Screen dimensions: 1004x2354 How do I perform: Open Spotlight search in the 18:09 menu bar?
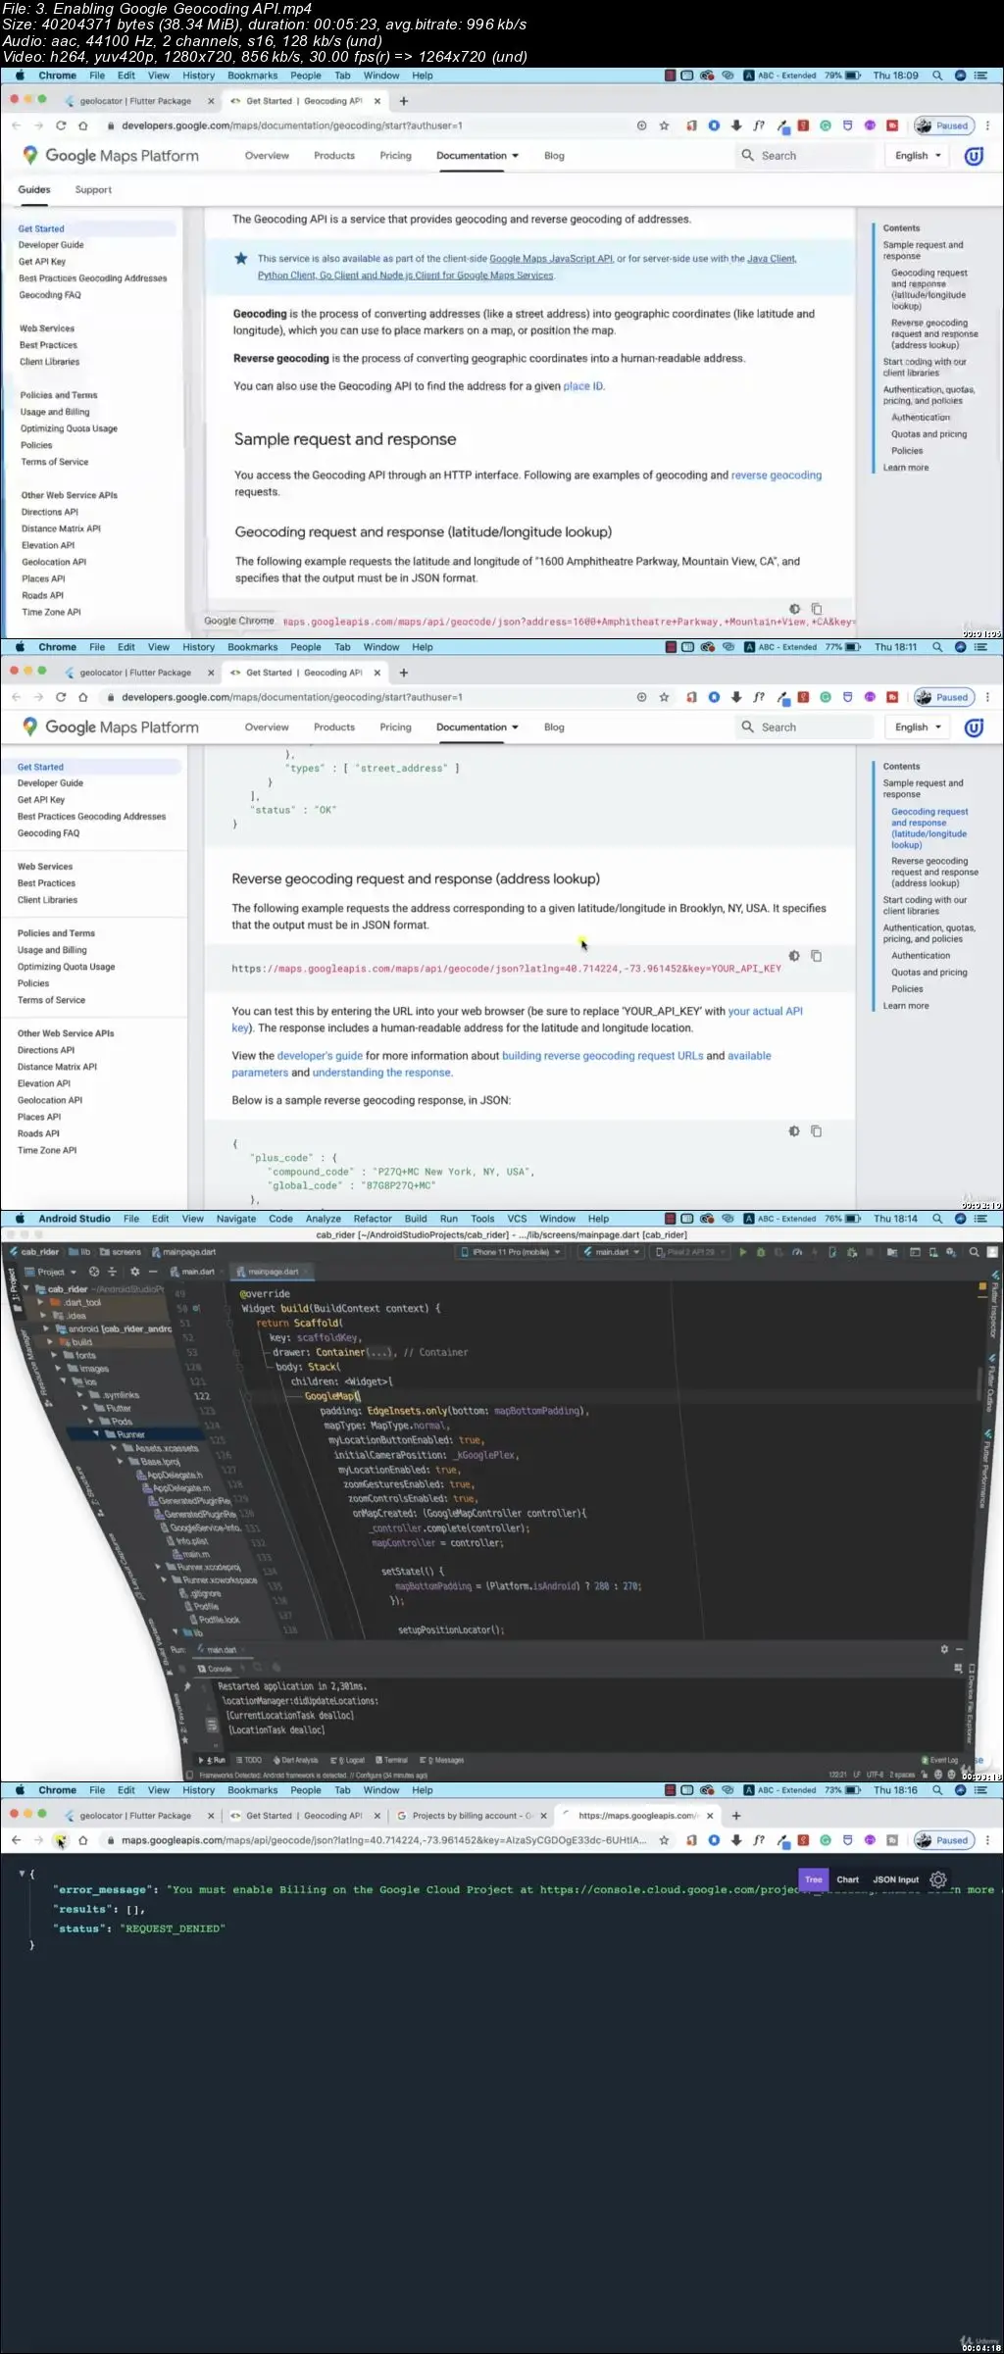(x=937, y=75)
